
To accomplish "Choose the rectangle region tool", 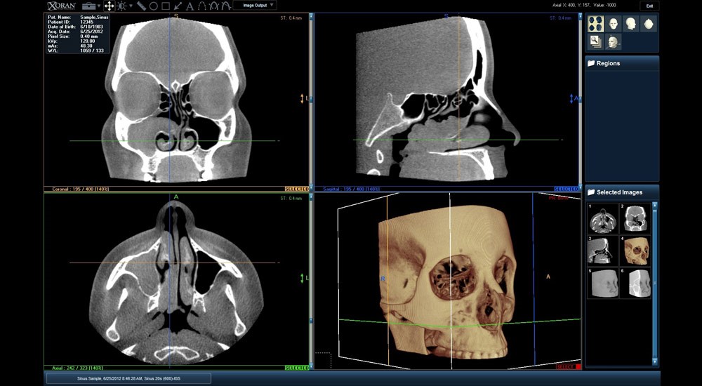I will pos(165,6).
